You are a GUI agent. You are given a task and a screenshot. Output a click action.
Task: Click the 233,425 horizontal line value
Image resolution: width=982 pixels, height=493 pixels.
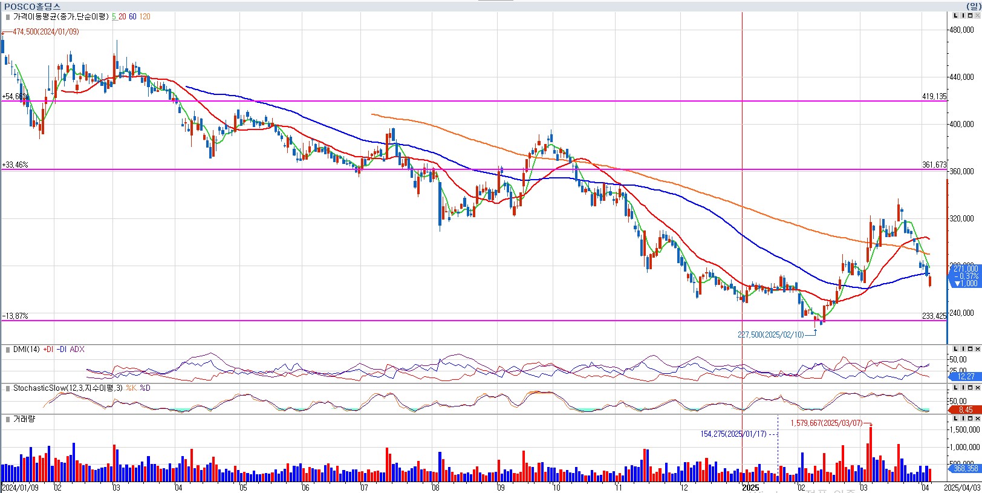point(934,316)
